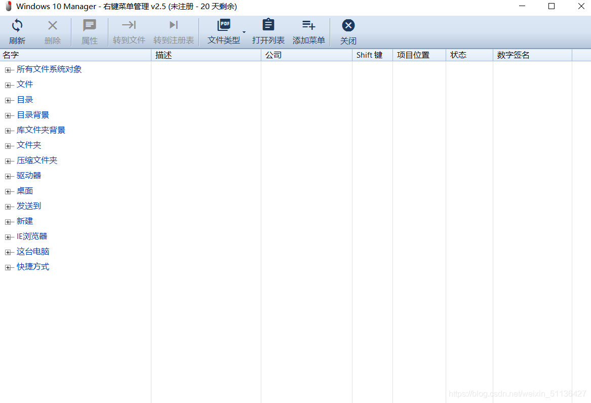This screenshot has width=591, height=403.
Task: Select the 发送到 tree label
Action: click(x=29, y=206)
